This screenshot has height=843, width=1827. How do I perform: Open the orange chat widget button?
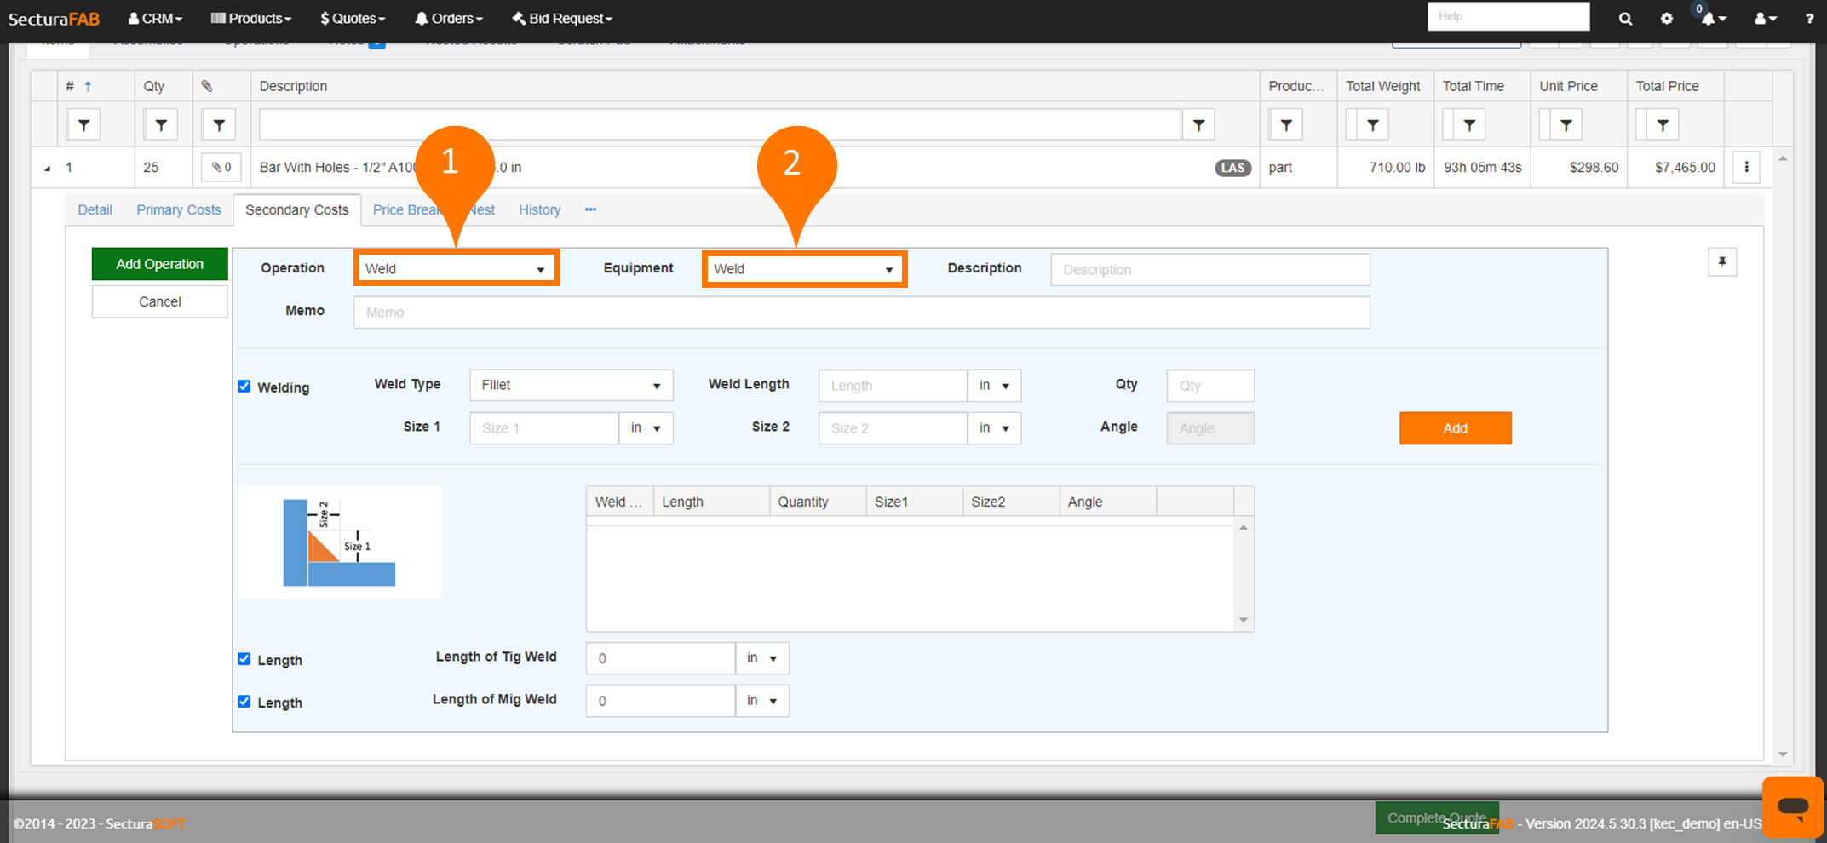1792,806
